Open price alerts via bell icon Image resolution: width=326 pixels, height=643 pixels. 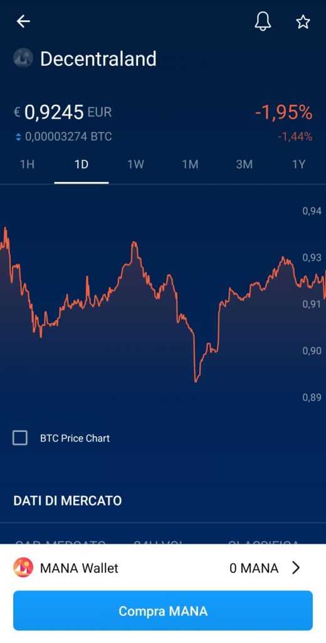(x=263, y=21)
